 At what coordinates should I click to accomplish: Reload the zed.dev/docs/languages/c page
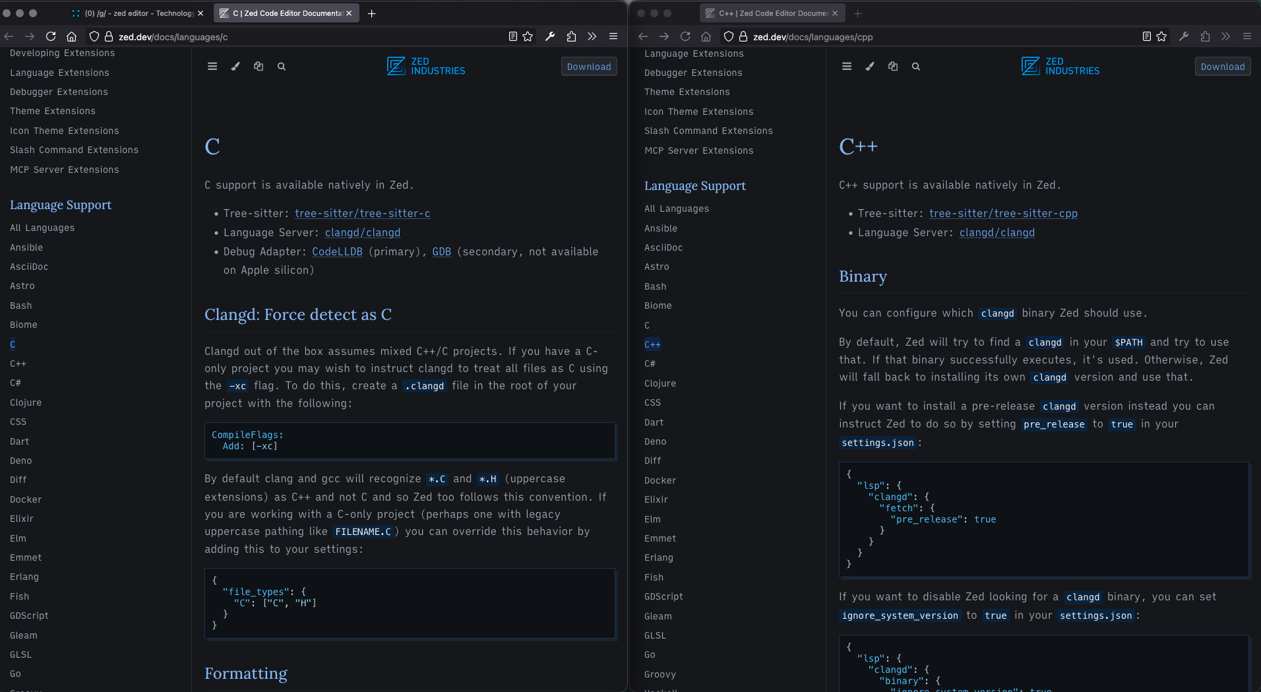51,37
